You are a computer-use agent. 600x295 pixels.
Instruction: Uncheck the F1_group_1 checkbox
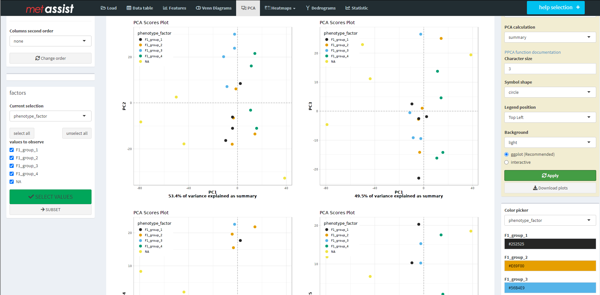(x=12, y=150)
